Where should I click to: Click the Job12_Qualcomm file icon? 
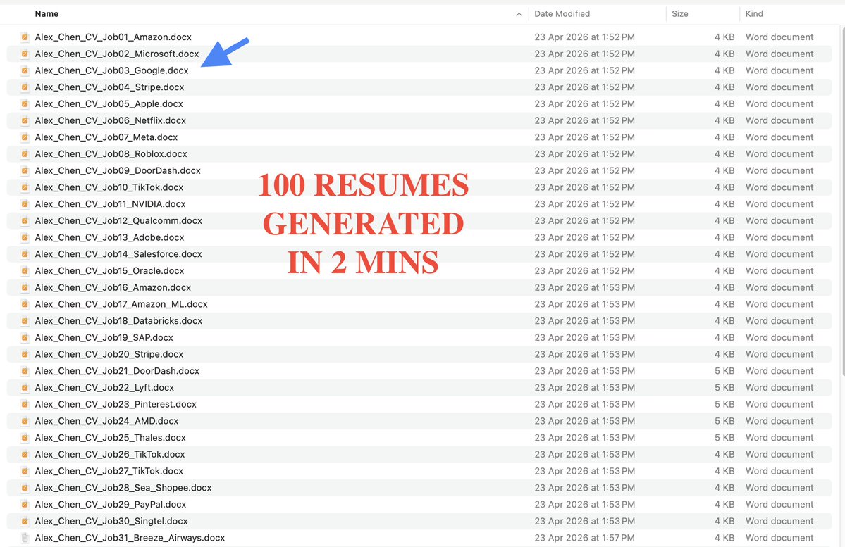pos(25,221)
